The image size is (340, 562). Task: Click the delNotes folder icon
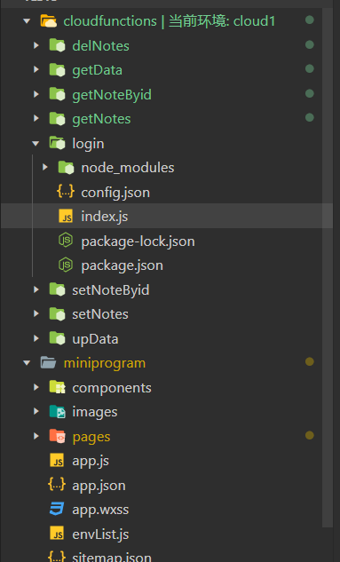click(58, 45)
